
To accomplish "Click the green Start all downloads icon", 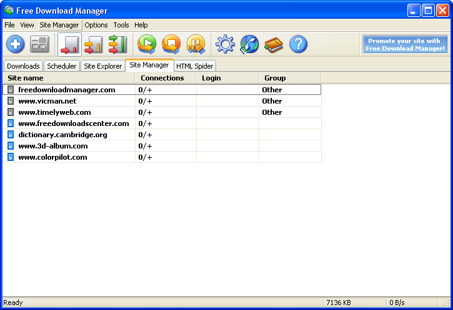I will point(147,44).
